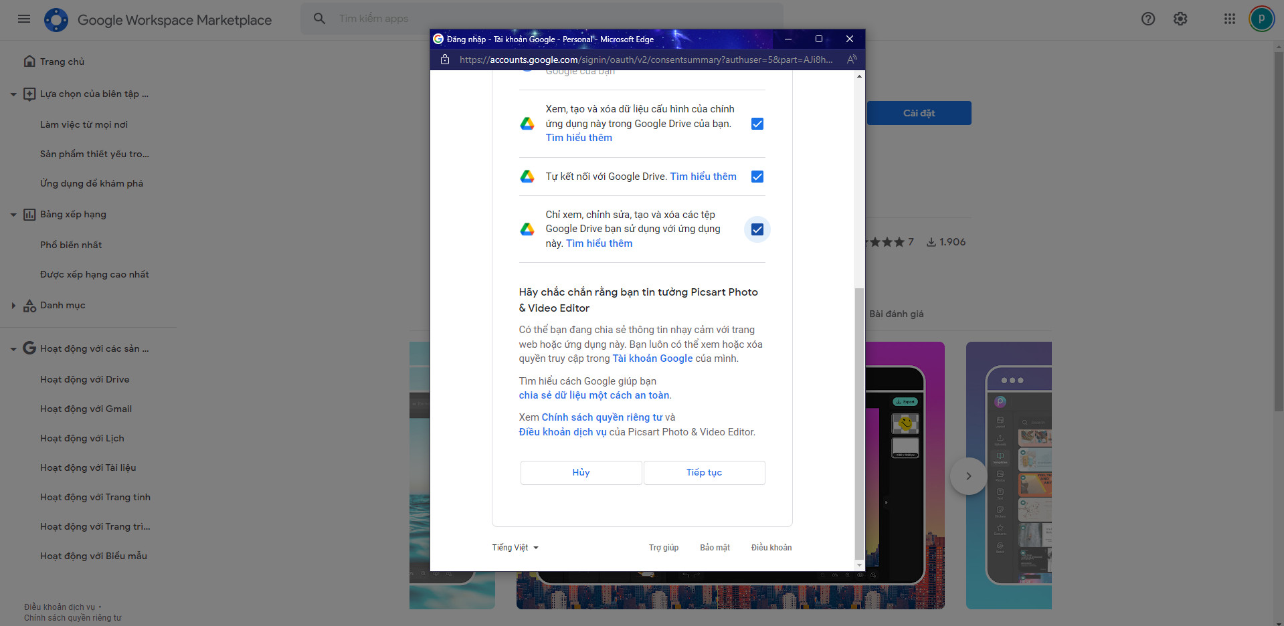This screenshot has width=1284, height=626.
Task: Click the Trang chủ home icon
Action: [29, 62]
